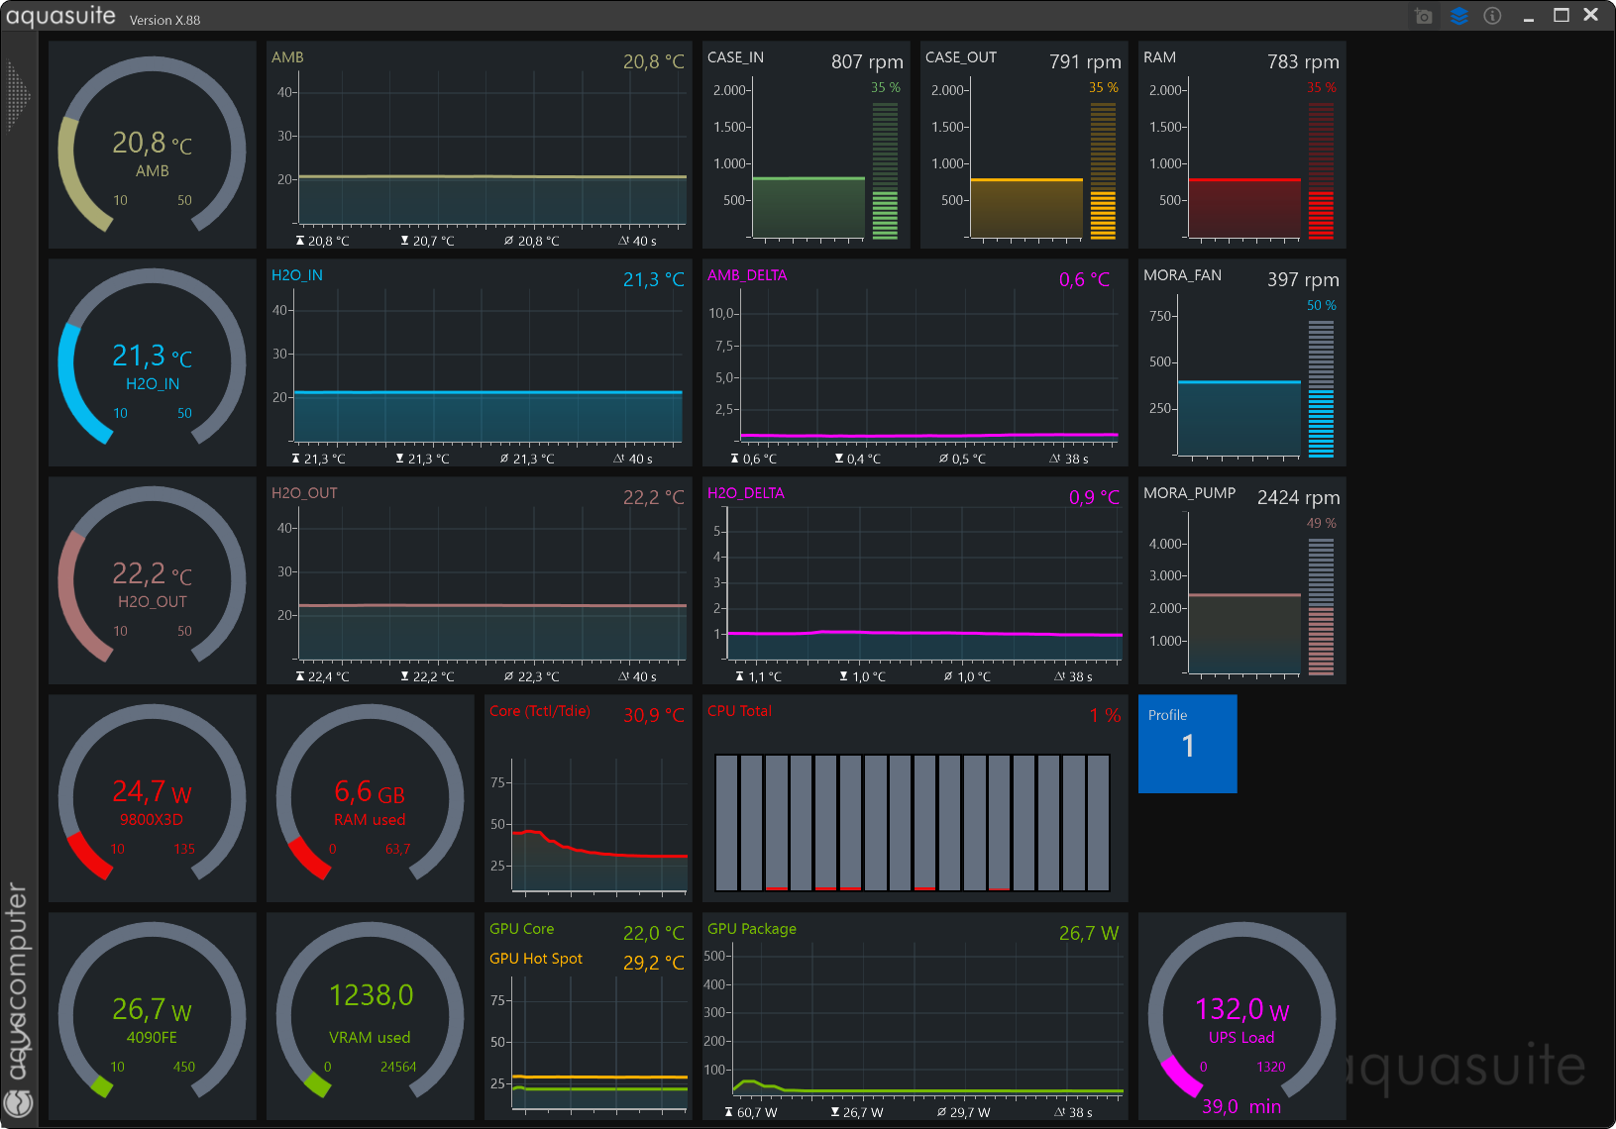Viewport: 1616px width, 1129px height.
Task: Click the Ø 29,7 W average in GPU Package
Action: click(963, 1112)
